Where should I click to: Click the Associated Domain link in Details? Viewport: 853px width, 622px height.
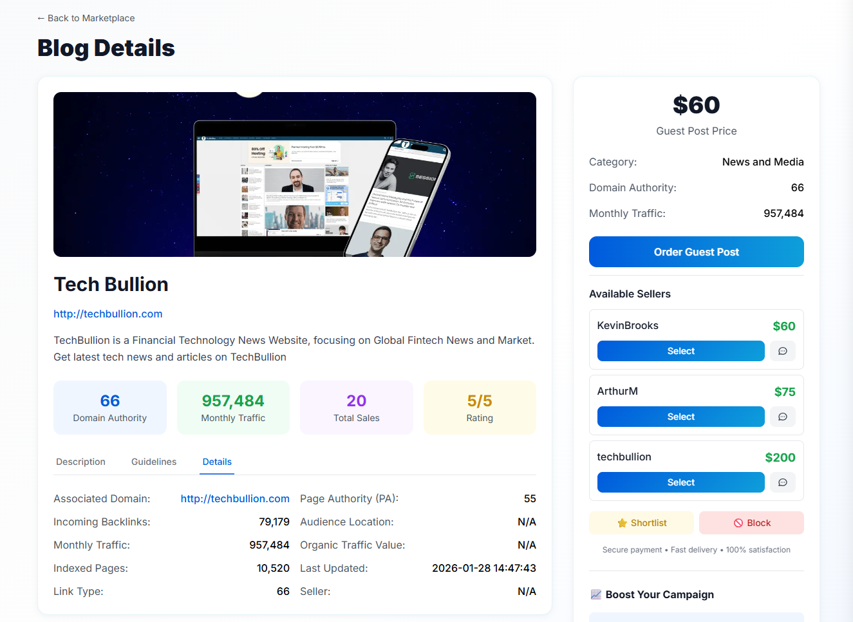[235, 498]
